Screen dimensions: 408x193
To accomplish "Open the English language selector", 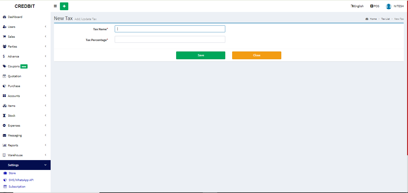I will 357,6.
